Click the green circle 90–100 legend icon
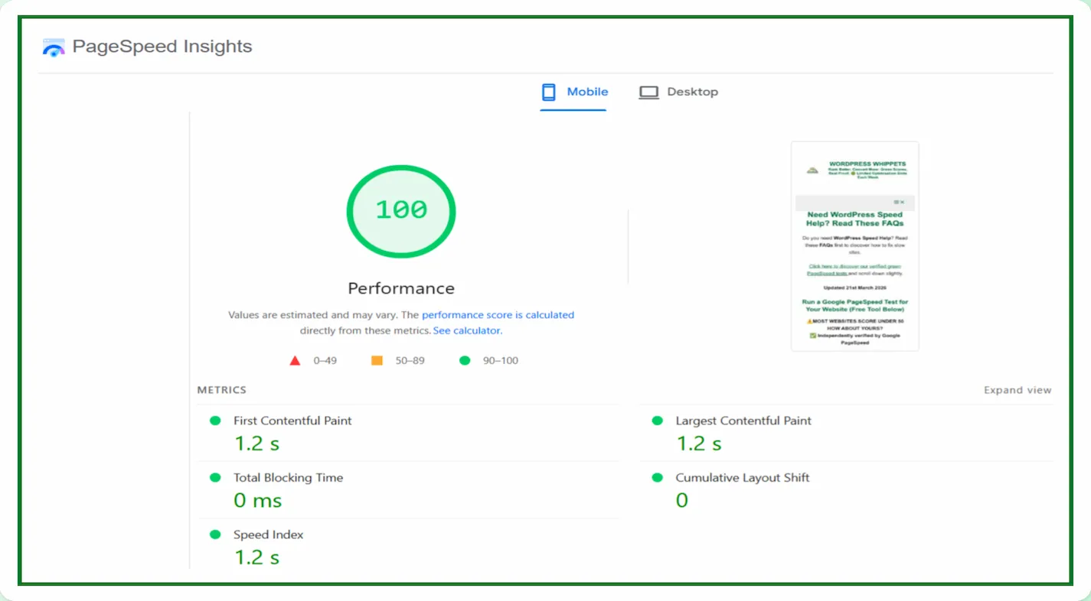The image size is (1091, 601). (464, 361)
